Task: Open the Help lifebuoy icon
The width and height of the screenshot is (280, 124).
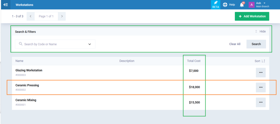Action: pos(225,5)
